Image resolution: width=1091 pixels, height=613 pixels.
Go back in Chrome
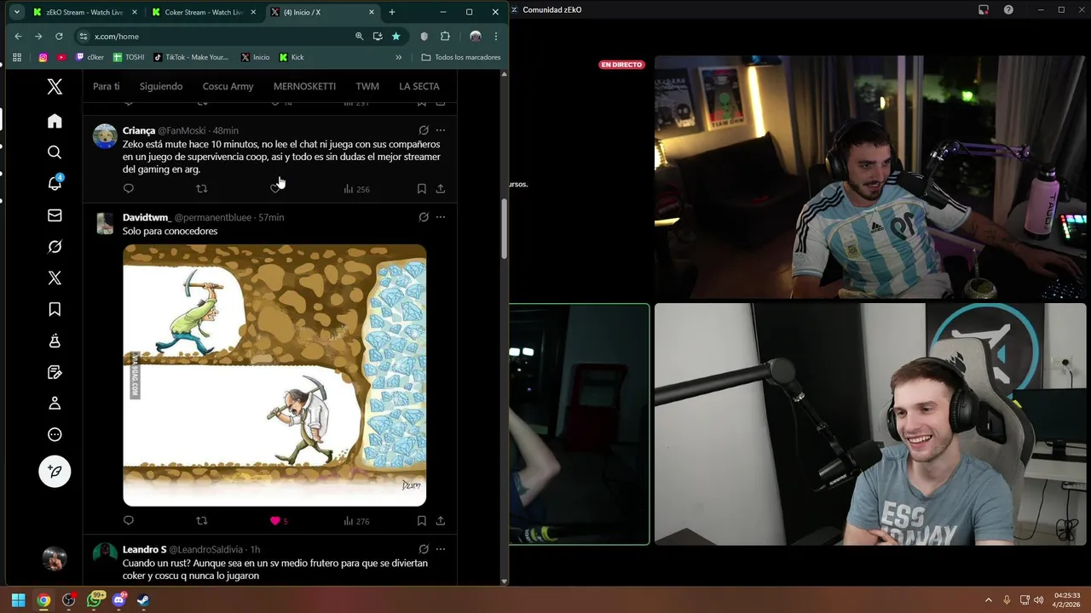(18, 36)
